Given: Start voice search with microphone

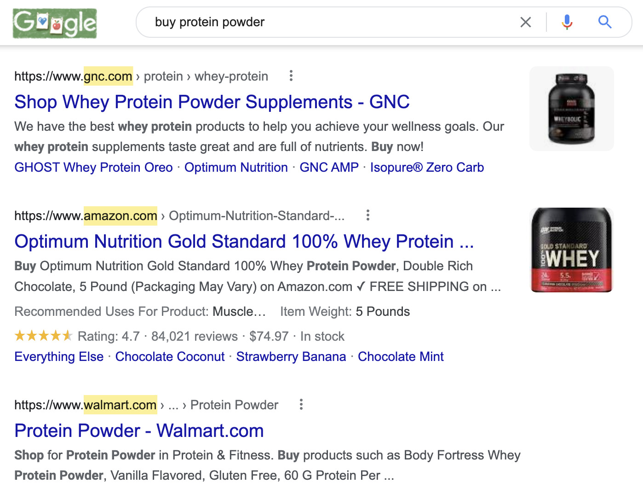Looking at the screenshot, I should 567,22.
